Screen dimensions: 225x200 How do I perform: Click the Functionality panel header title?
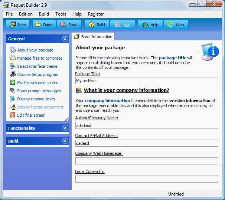pos(22,128)
